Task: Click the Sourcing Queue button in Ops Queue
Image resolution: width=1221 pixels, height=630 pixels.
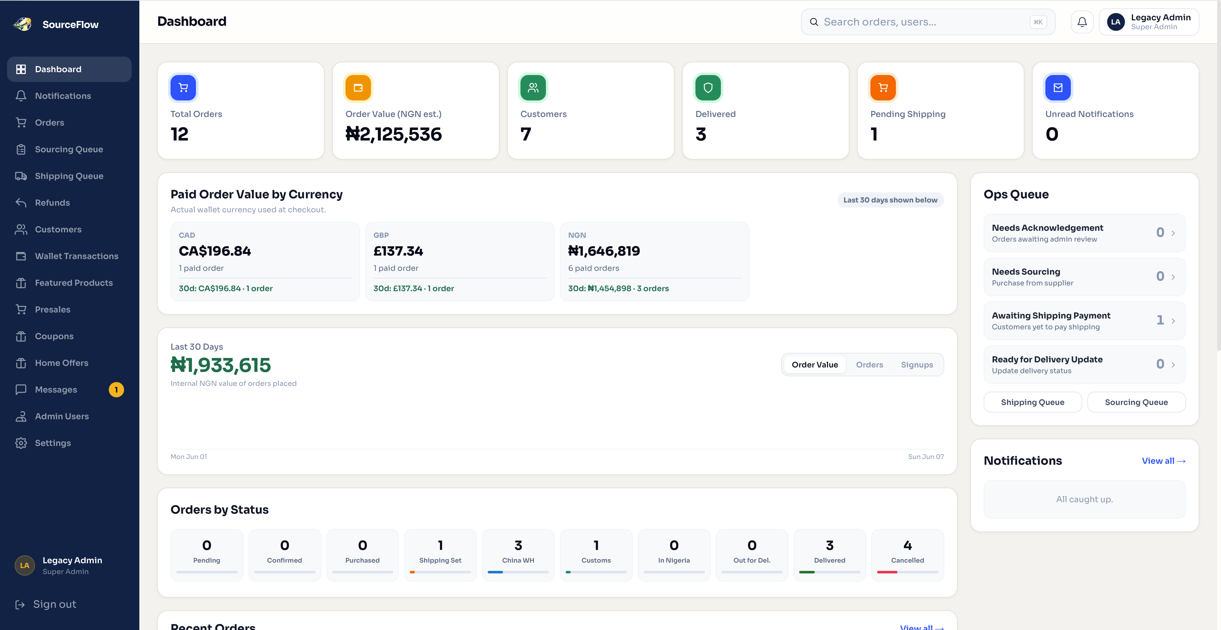Action: 1136,402
